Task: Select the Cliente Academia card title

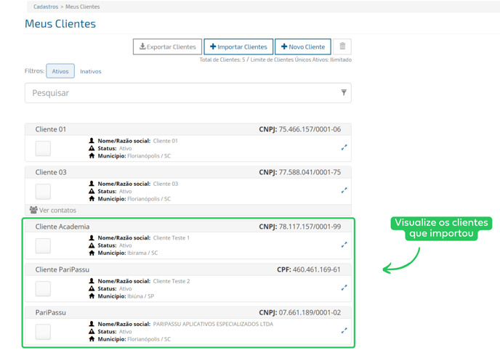Action: pyautogui.click(x=62, y=227)
